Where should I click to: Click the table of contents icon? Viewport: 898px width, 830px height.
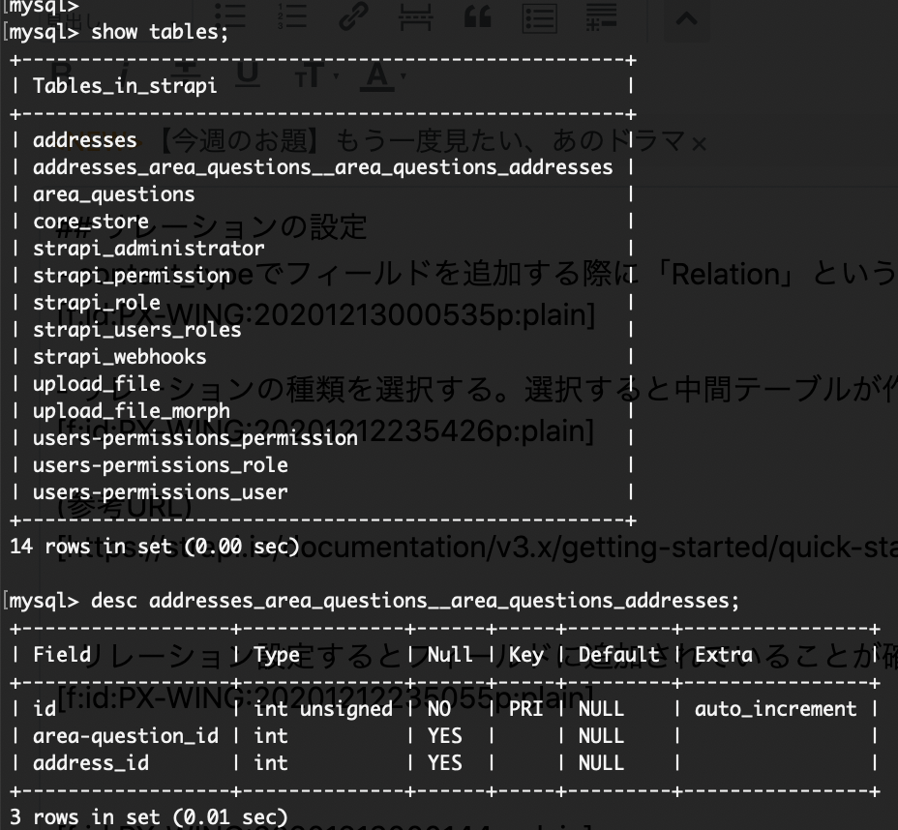point(540,17)
